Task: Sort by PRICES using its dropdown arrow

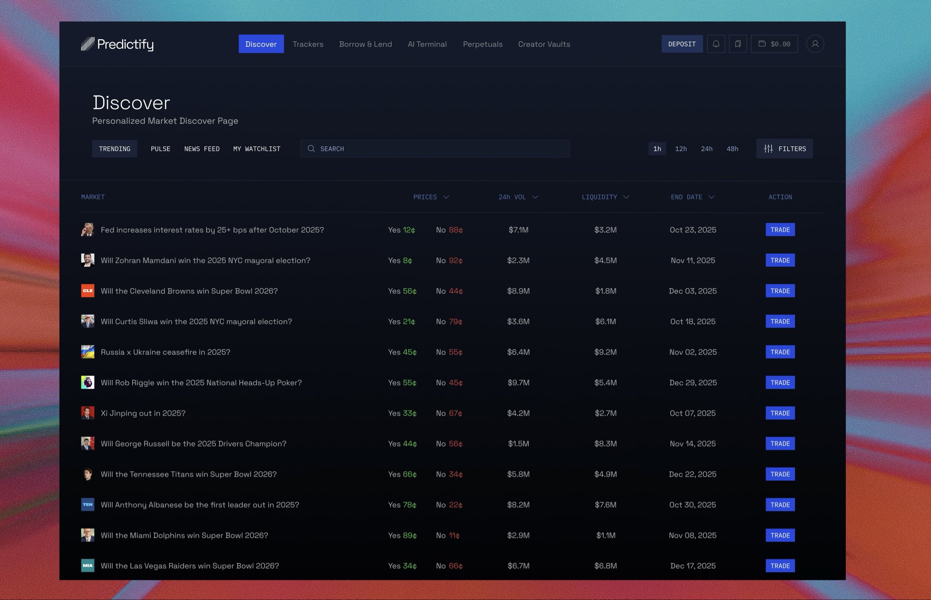Action: coord(446,197)
